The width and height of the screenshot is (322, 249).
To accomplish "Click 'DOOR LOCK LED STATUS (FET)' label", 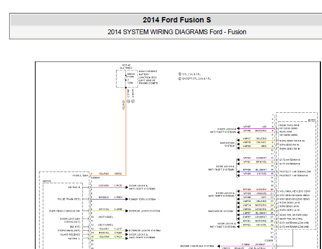I will [70, 220].
